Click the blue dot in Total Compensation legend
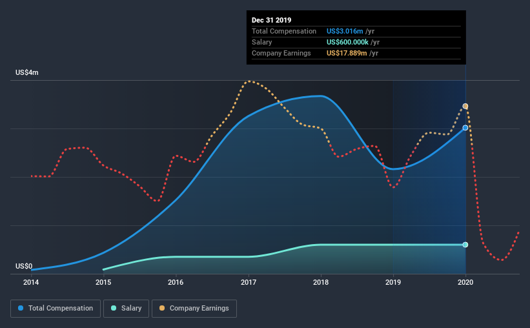 21,308
